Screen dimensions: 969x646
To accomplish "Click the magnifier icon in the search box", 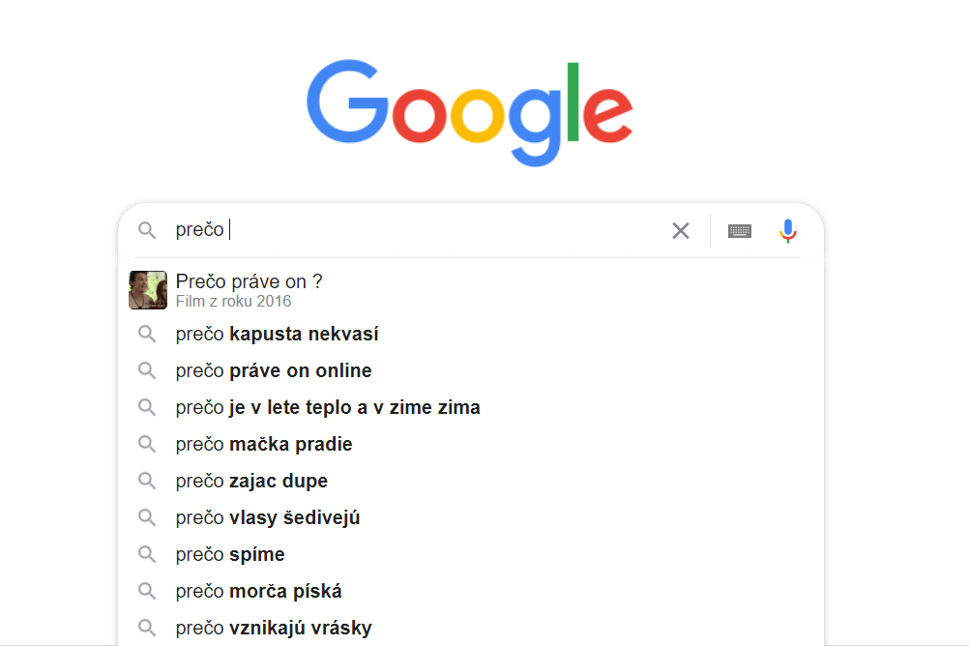I will pyautogui.click(x=147, y=230).
